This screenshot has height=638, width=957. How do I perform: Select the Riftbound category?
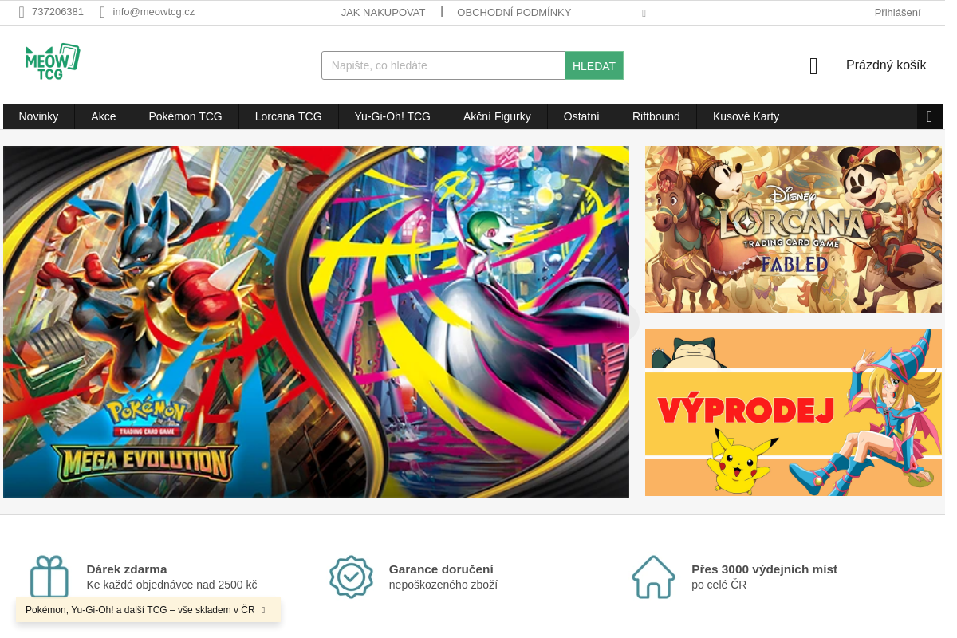tap(656, 116)
